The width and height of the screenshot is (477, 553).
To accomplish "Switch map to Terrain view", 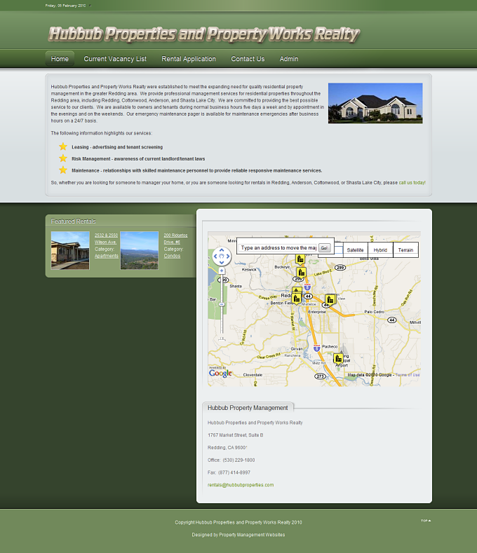I will pyautogui.click(x=405, y=250).
